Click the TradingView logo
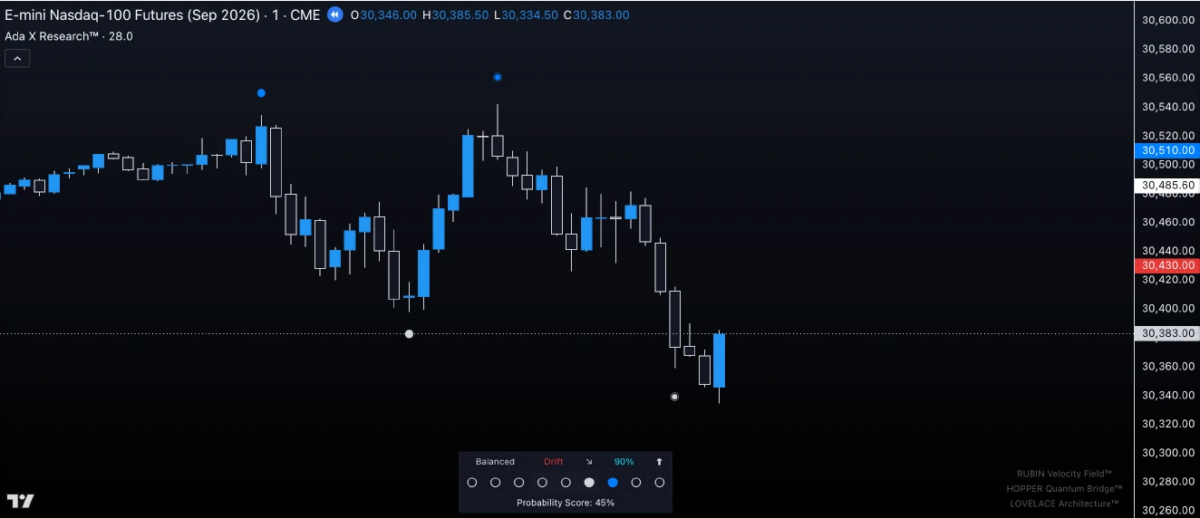The width and height of the screenshot is (1200, 518). point(20,501)
